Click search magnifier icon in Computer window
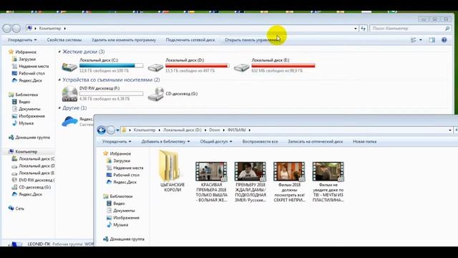Image resolution: width=458 pixels, height=258 pixels. point(447,29)
